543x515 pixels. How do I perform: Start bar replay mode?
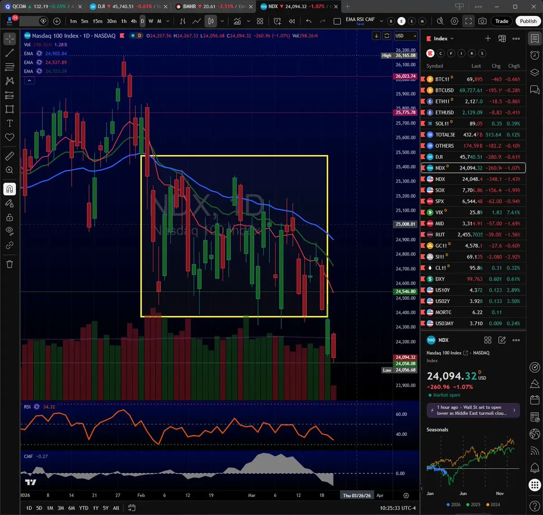[292, 21]
